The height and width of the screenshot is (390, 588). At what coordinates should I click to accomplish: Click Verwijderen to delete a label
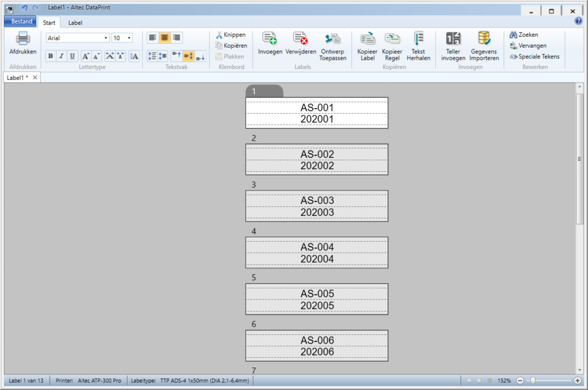click(301, 46)
